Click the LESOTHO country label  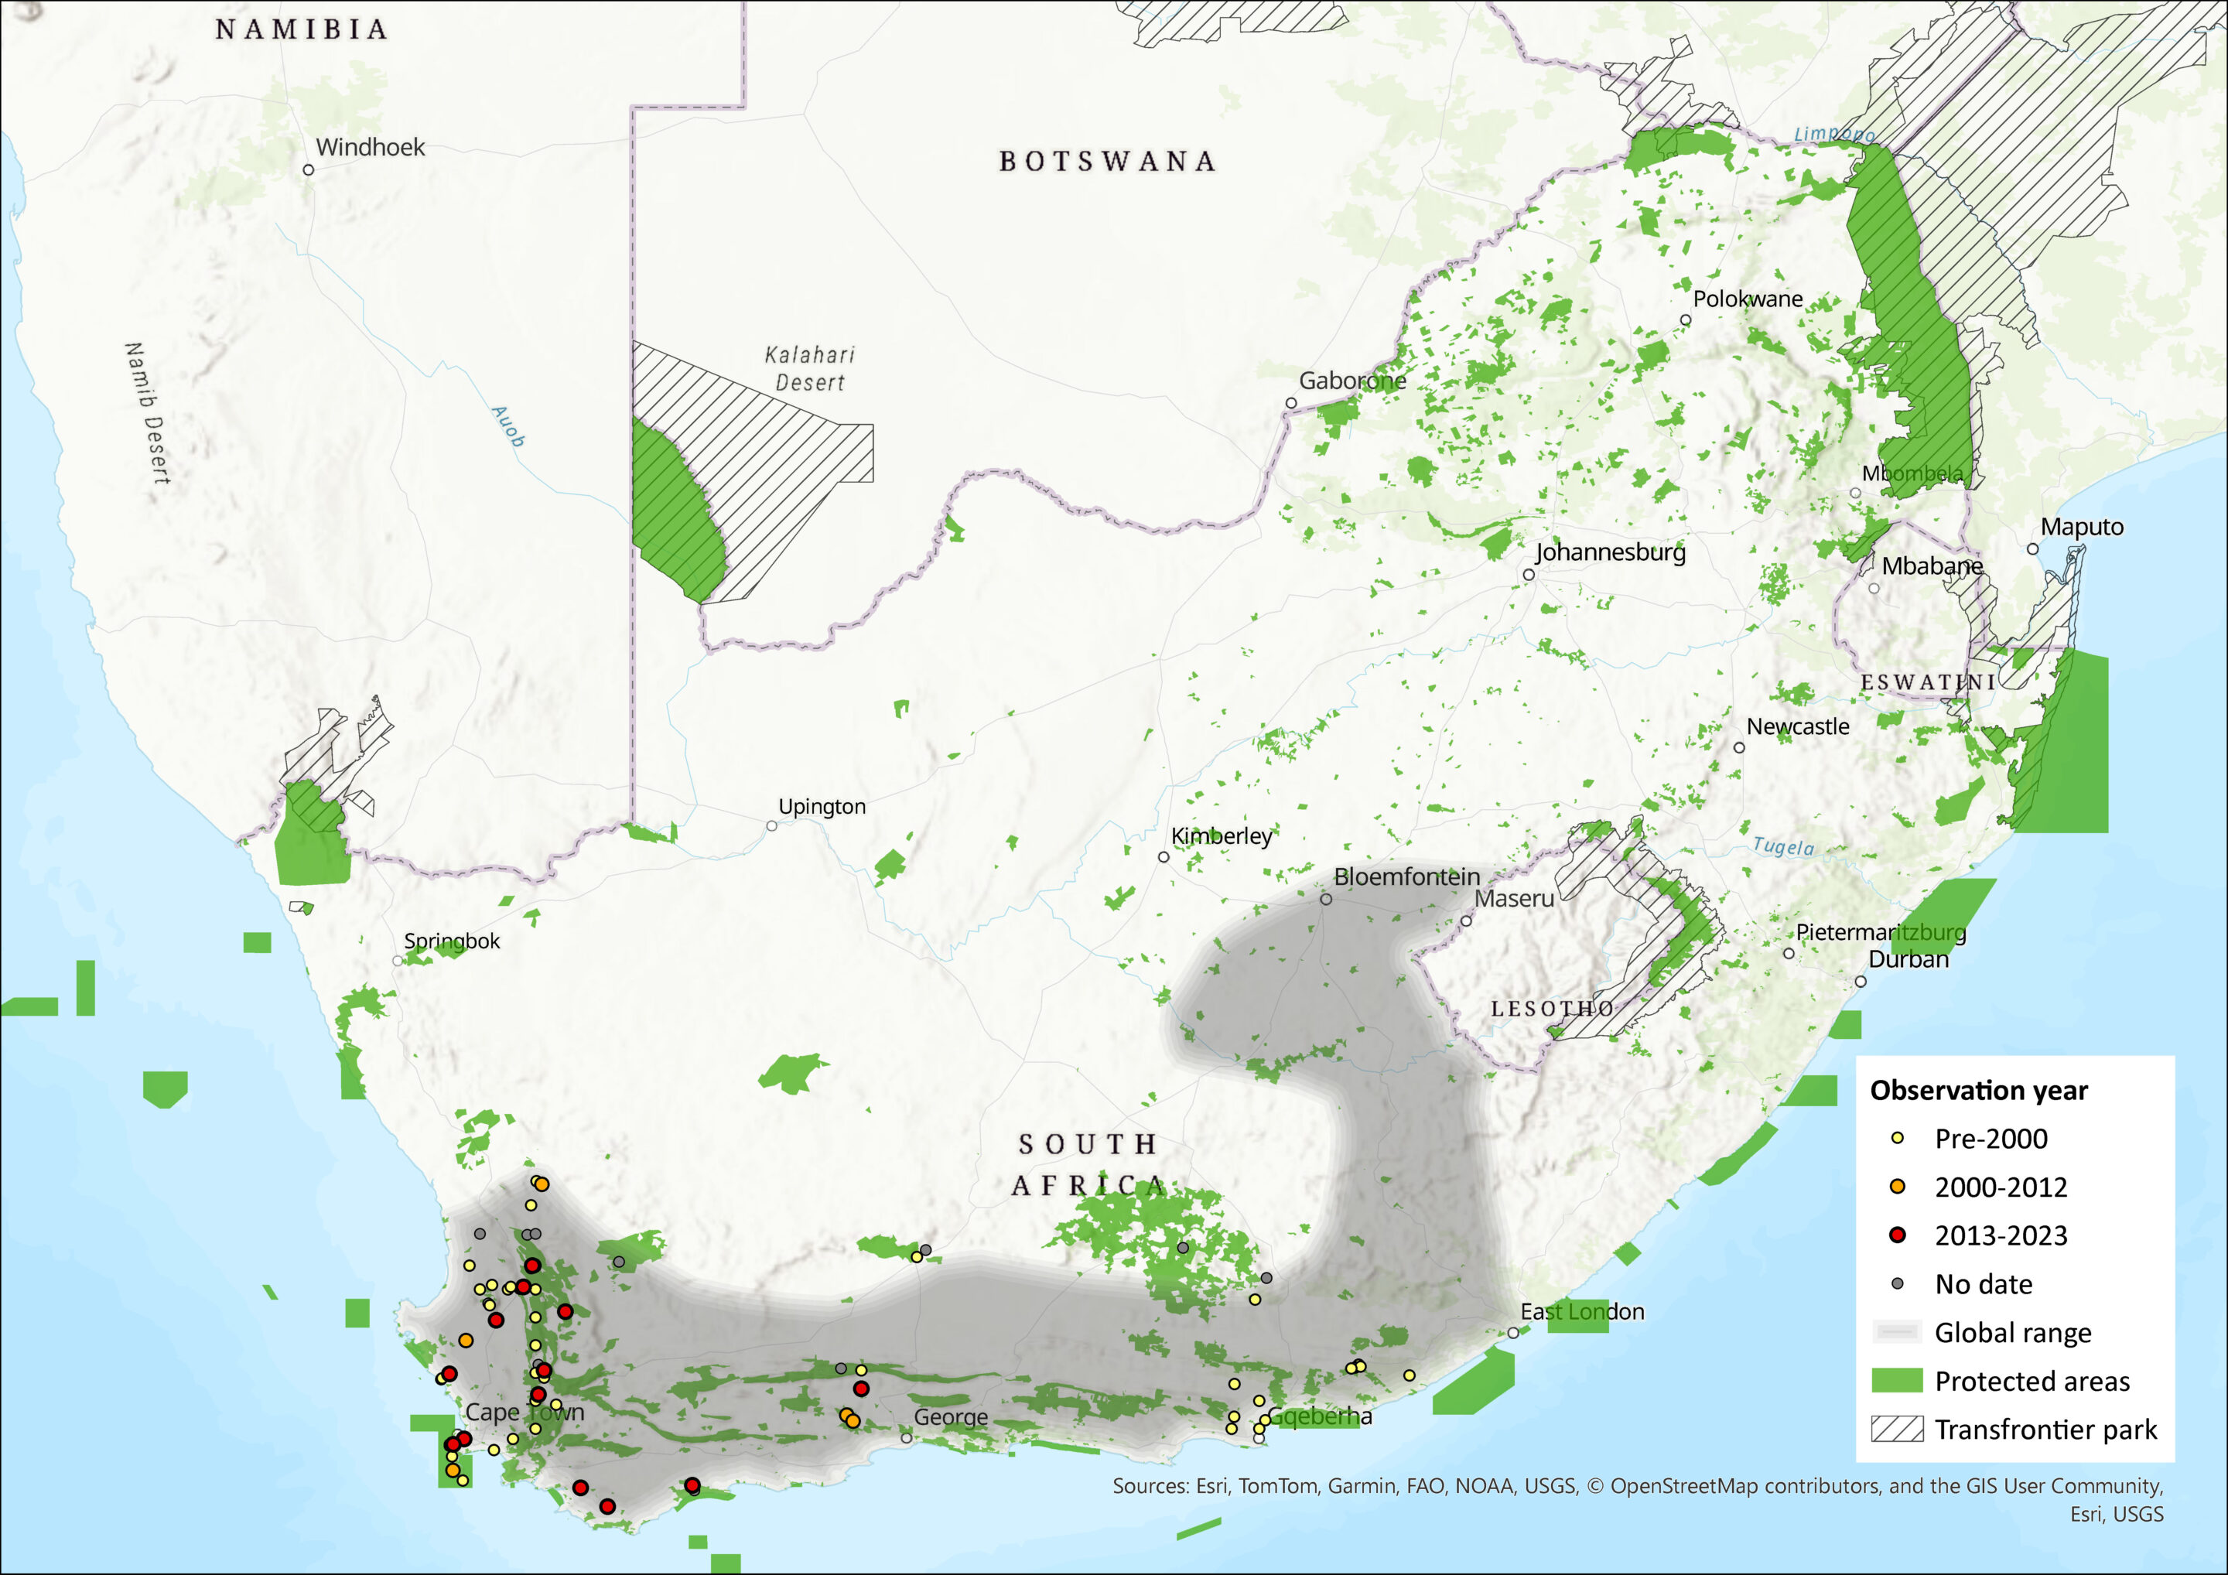coord(1552,1010)
